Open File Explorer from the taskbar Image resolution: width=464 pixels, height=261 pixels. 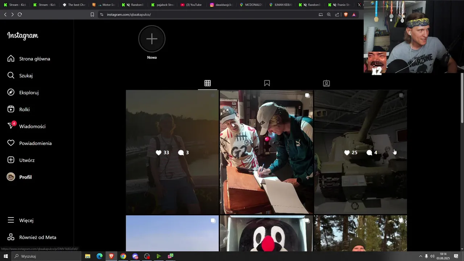pyautogui.click(x=88, y=256)
